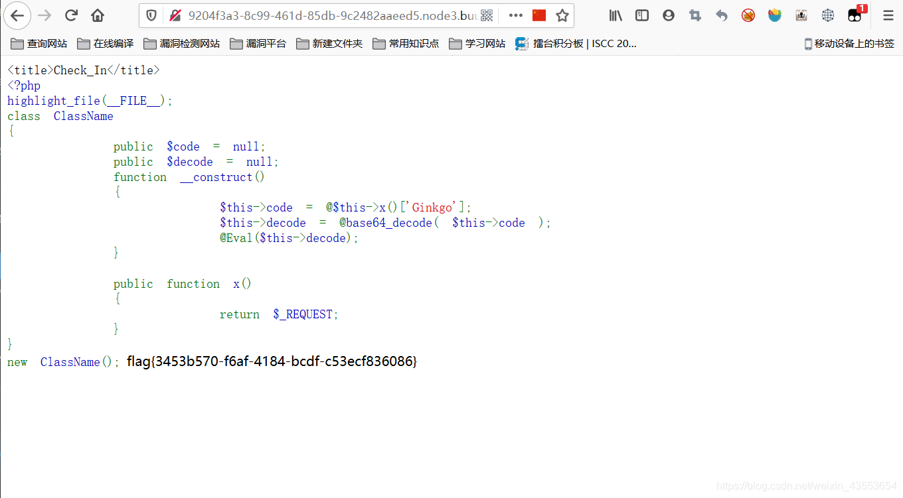Open page actions three-dot menu
Viewport: 903px width, 498px height.
[x=516, y=15]
